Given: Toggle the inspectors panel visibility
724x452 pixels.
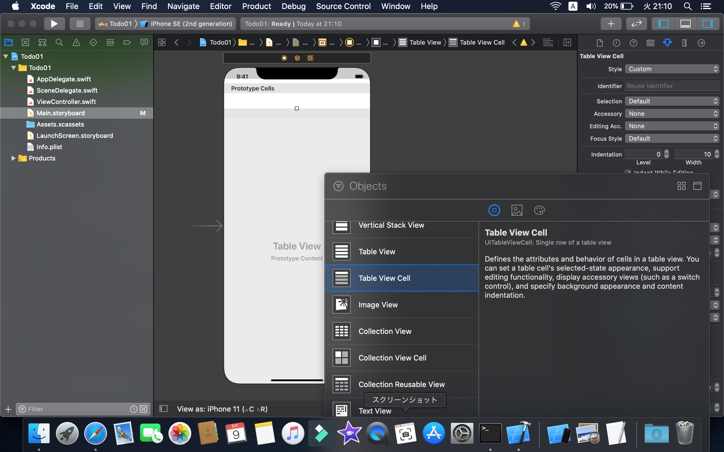Looking at the screenshot, I should point(707,24).
